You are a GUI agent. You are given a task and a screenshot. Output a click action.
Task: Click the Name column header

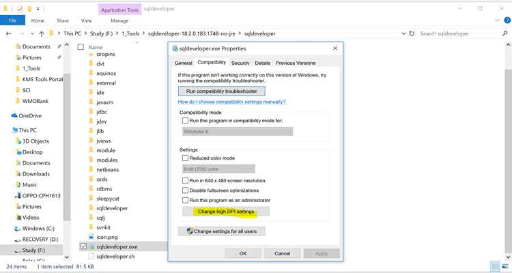tap(96, 47)
